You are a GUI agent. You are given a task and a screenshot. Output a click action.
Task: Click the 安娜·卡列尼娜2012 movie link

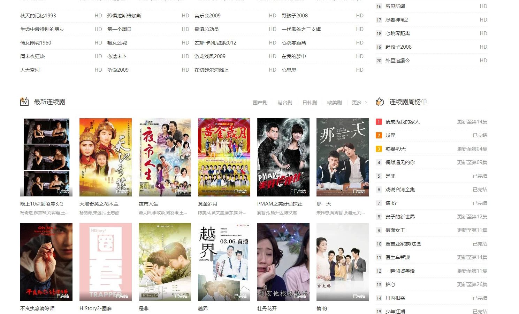click(215, 43)
